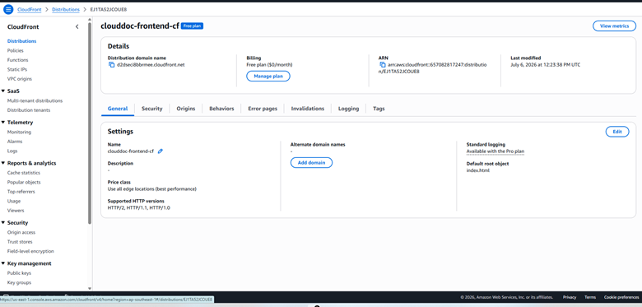Click the clouddoc-frontend-cf page title
The height and width of the screenshot is (307, 642).
pos(140,26)
